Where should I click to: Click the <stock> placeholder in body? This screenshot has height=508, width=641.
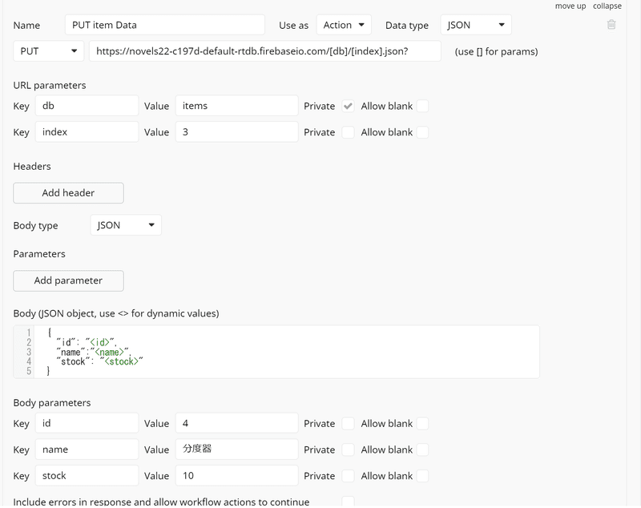pyautogui.click(x=122, y=361)
